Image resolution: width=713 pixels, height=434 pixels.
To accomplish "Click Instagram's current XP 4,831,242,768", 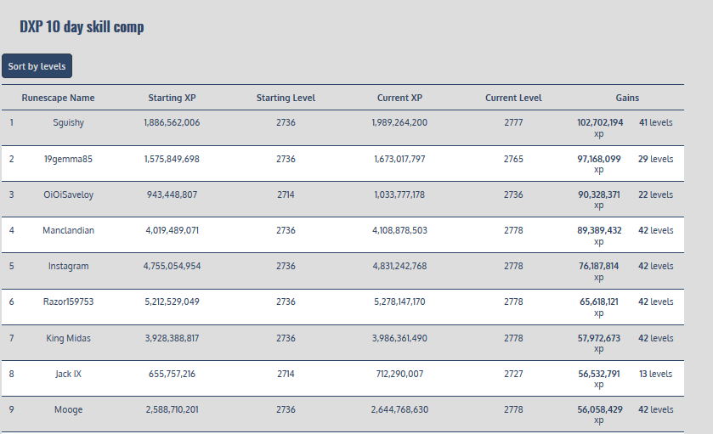I will click(x=399, y=266).
